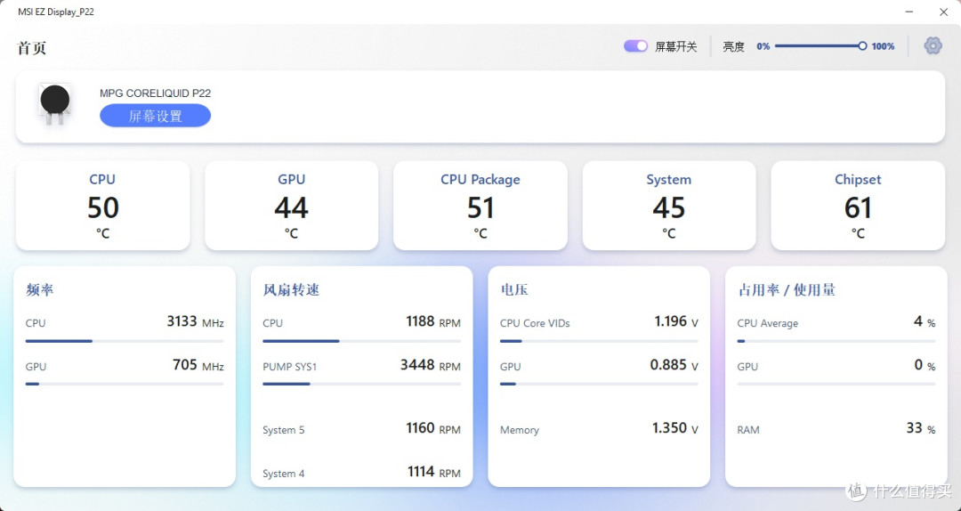Select the Chipset temperature card
The width and height of the screenshot is (961, 511).
[x=858, y=206]
